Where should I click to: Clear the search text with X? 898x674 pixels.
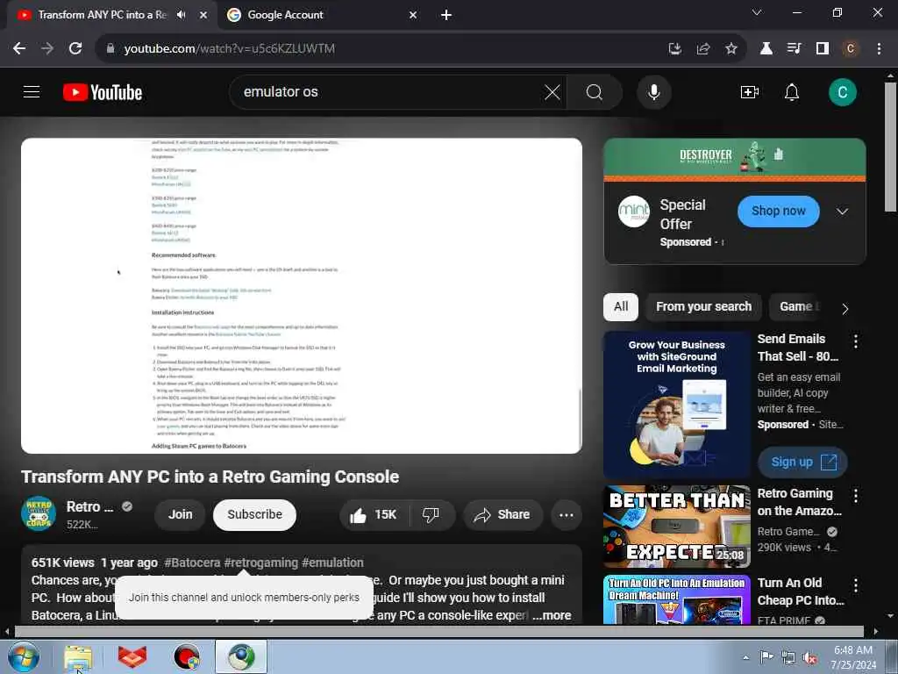tap(552, 92)
